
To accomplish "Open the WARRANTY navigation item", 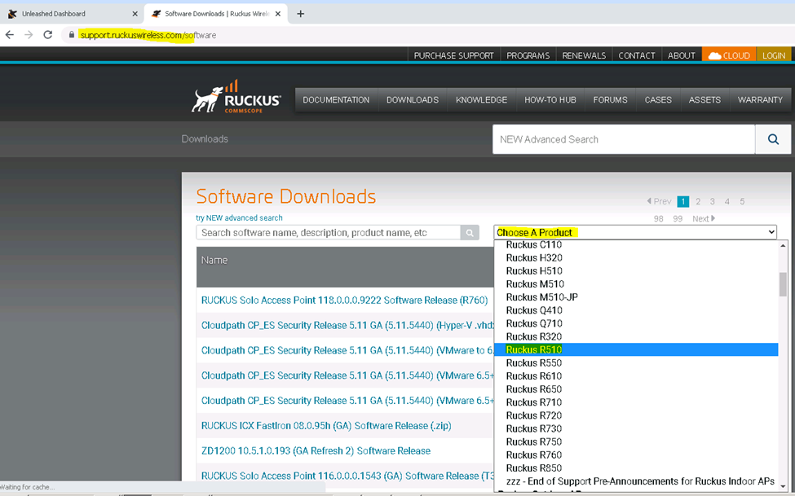I will click(x=760, y=100).
